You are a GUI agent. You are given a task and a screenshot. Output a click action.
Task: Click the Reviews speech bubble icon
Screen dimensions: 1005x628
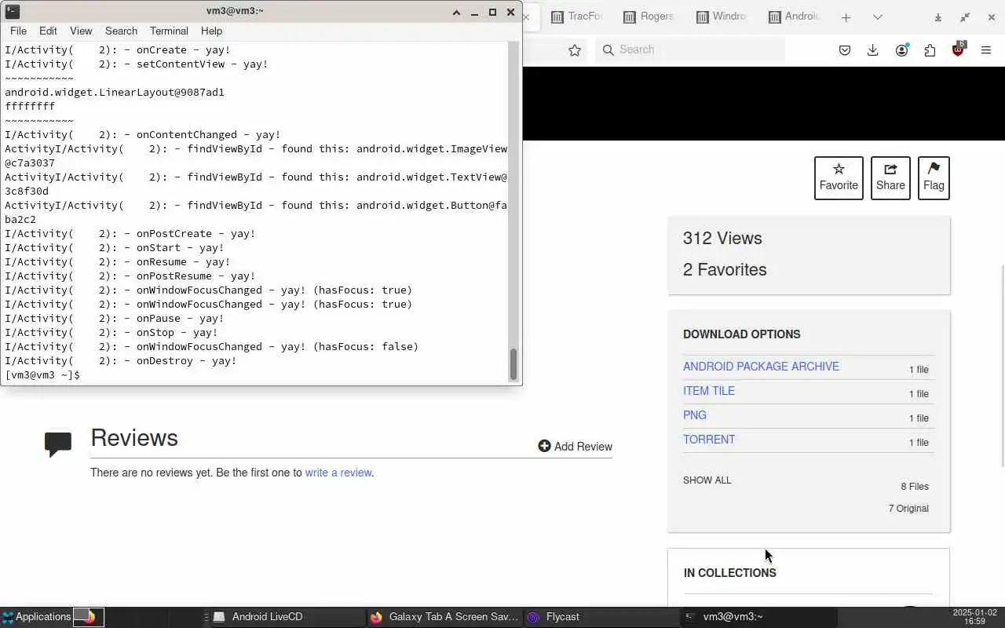(x=58, y=444)
